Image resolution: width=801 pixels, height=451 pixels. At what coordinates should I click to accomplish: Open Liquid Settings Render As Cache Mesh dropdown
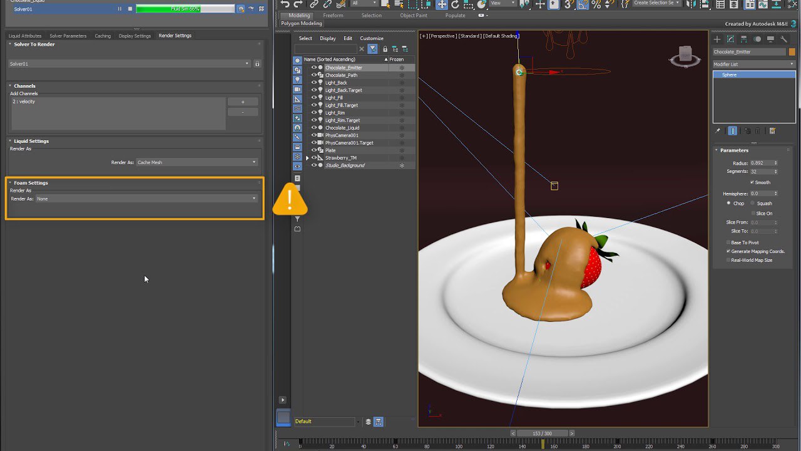click(196, 162)
